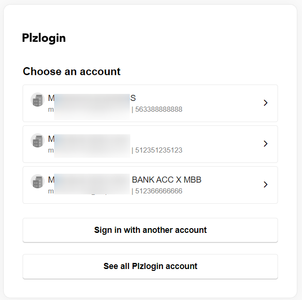Expand BANK ACC X MBB row chevron

click(x=266, y=185)
